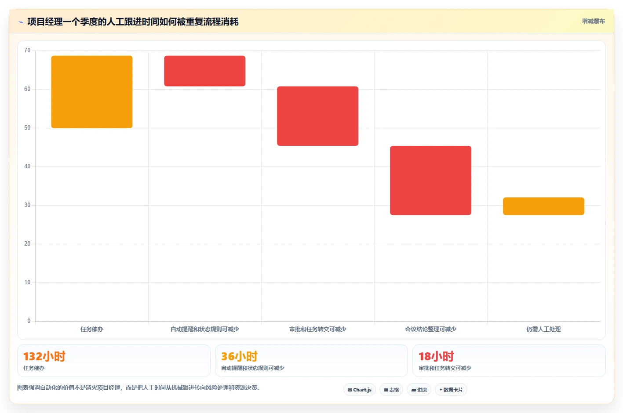The image size is (623, 413).
Task: Click the 增减瀑布 label in the header
Action: pos(594,21)
